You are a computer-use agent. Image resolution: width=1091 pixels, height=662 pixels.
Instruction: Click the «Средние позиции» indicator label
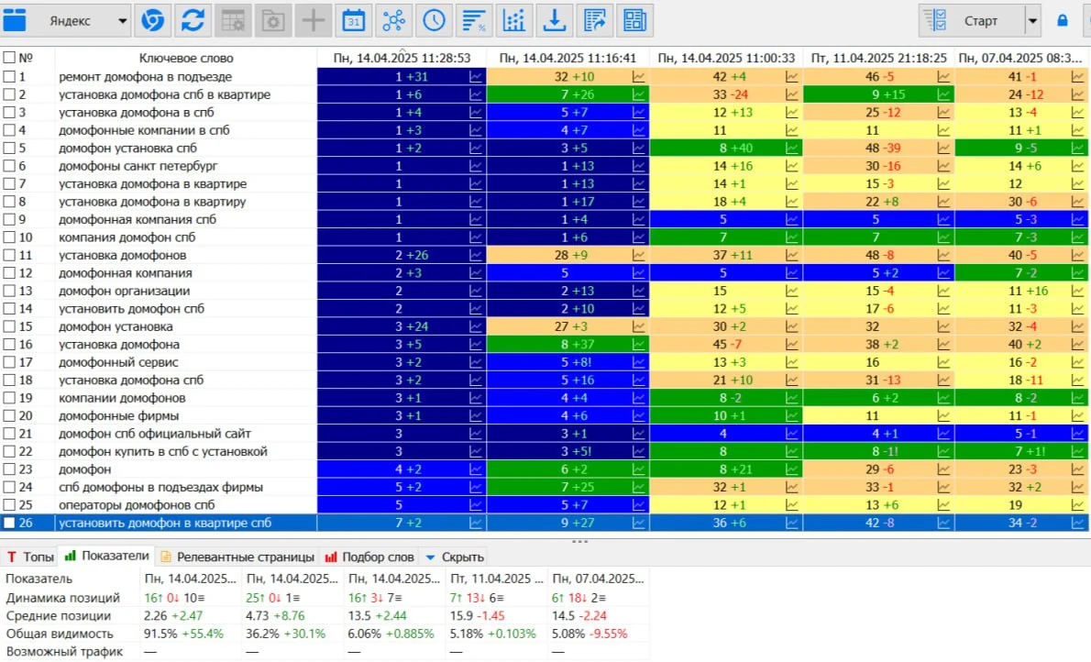pos(59,615)
